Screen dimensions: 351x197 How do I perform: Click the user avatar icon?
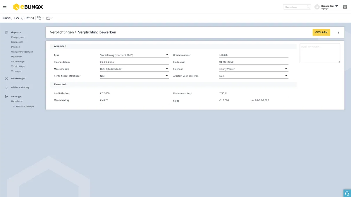[x=317, y=7]
